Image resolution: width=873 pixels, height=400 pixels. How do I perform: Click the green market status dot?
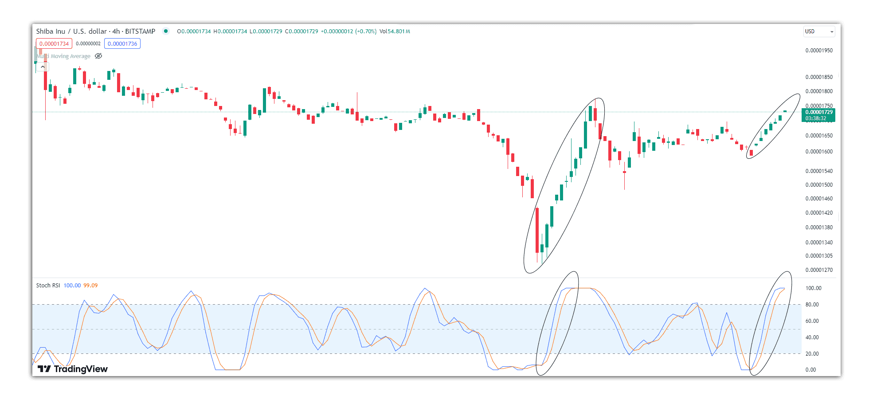pos(166,31)
